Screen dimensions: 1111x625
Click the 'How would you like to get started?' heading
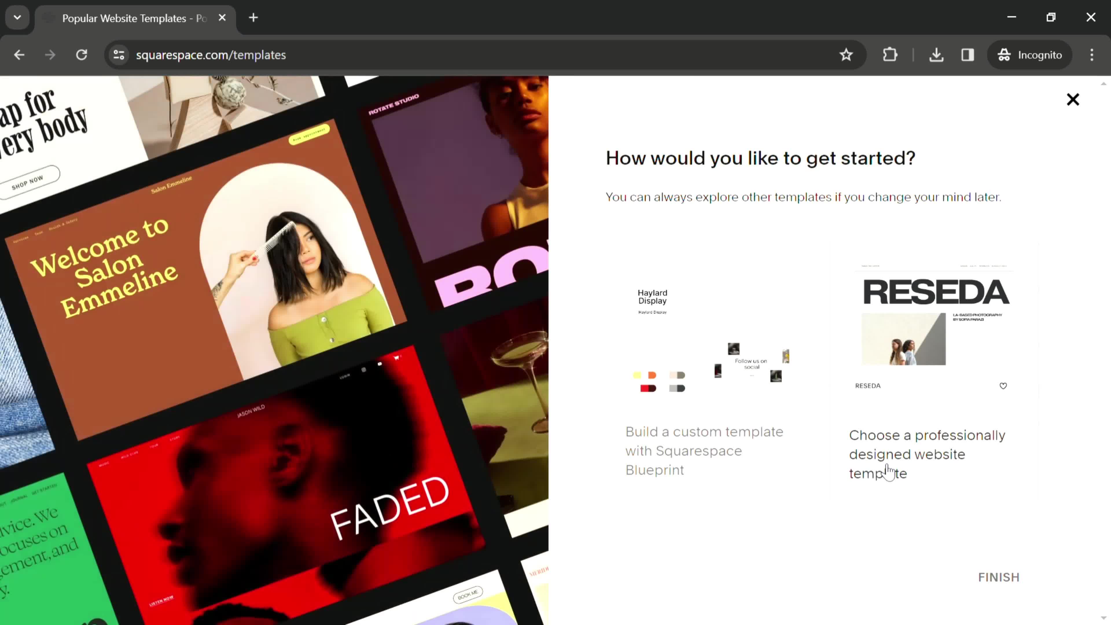[760, 158]
